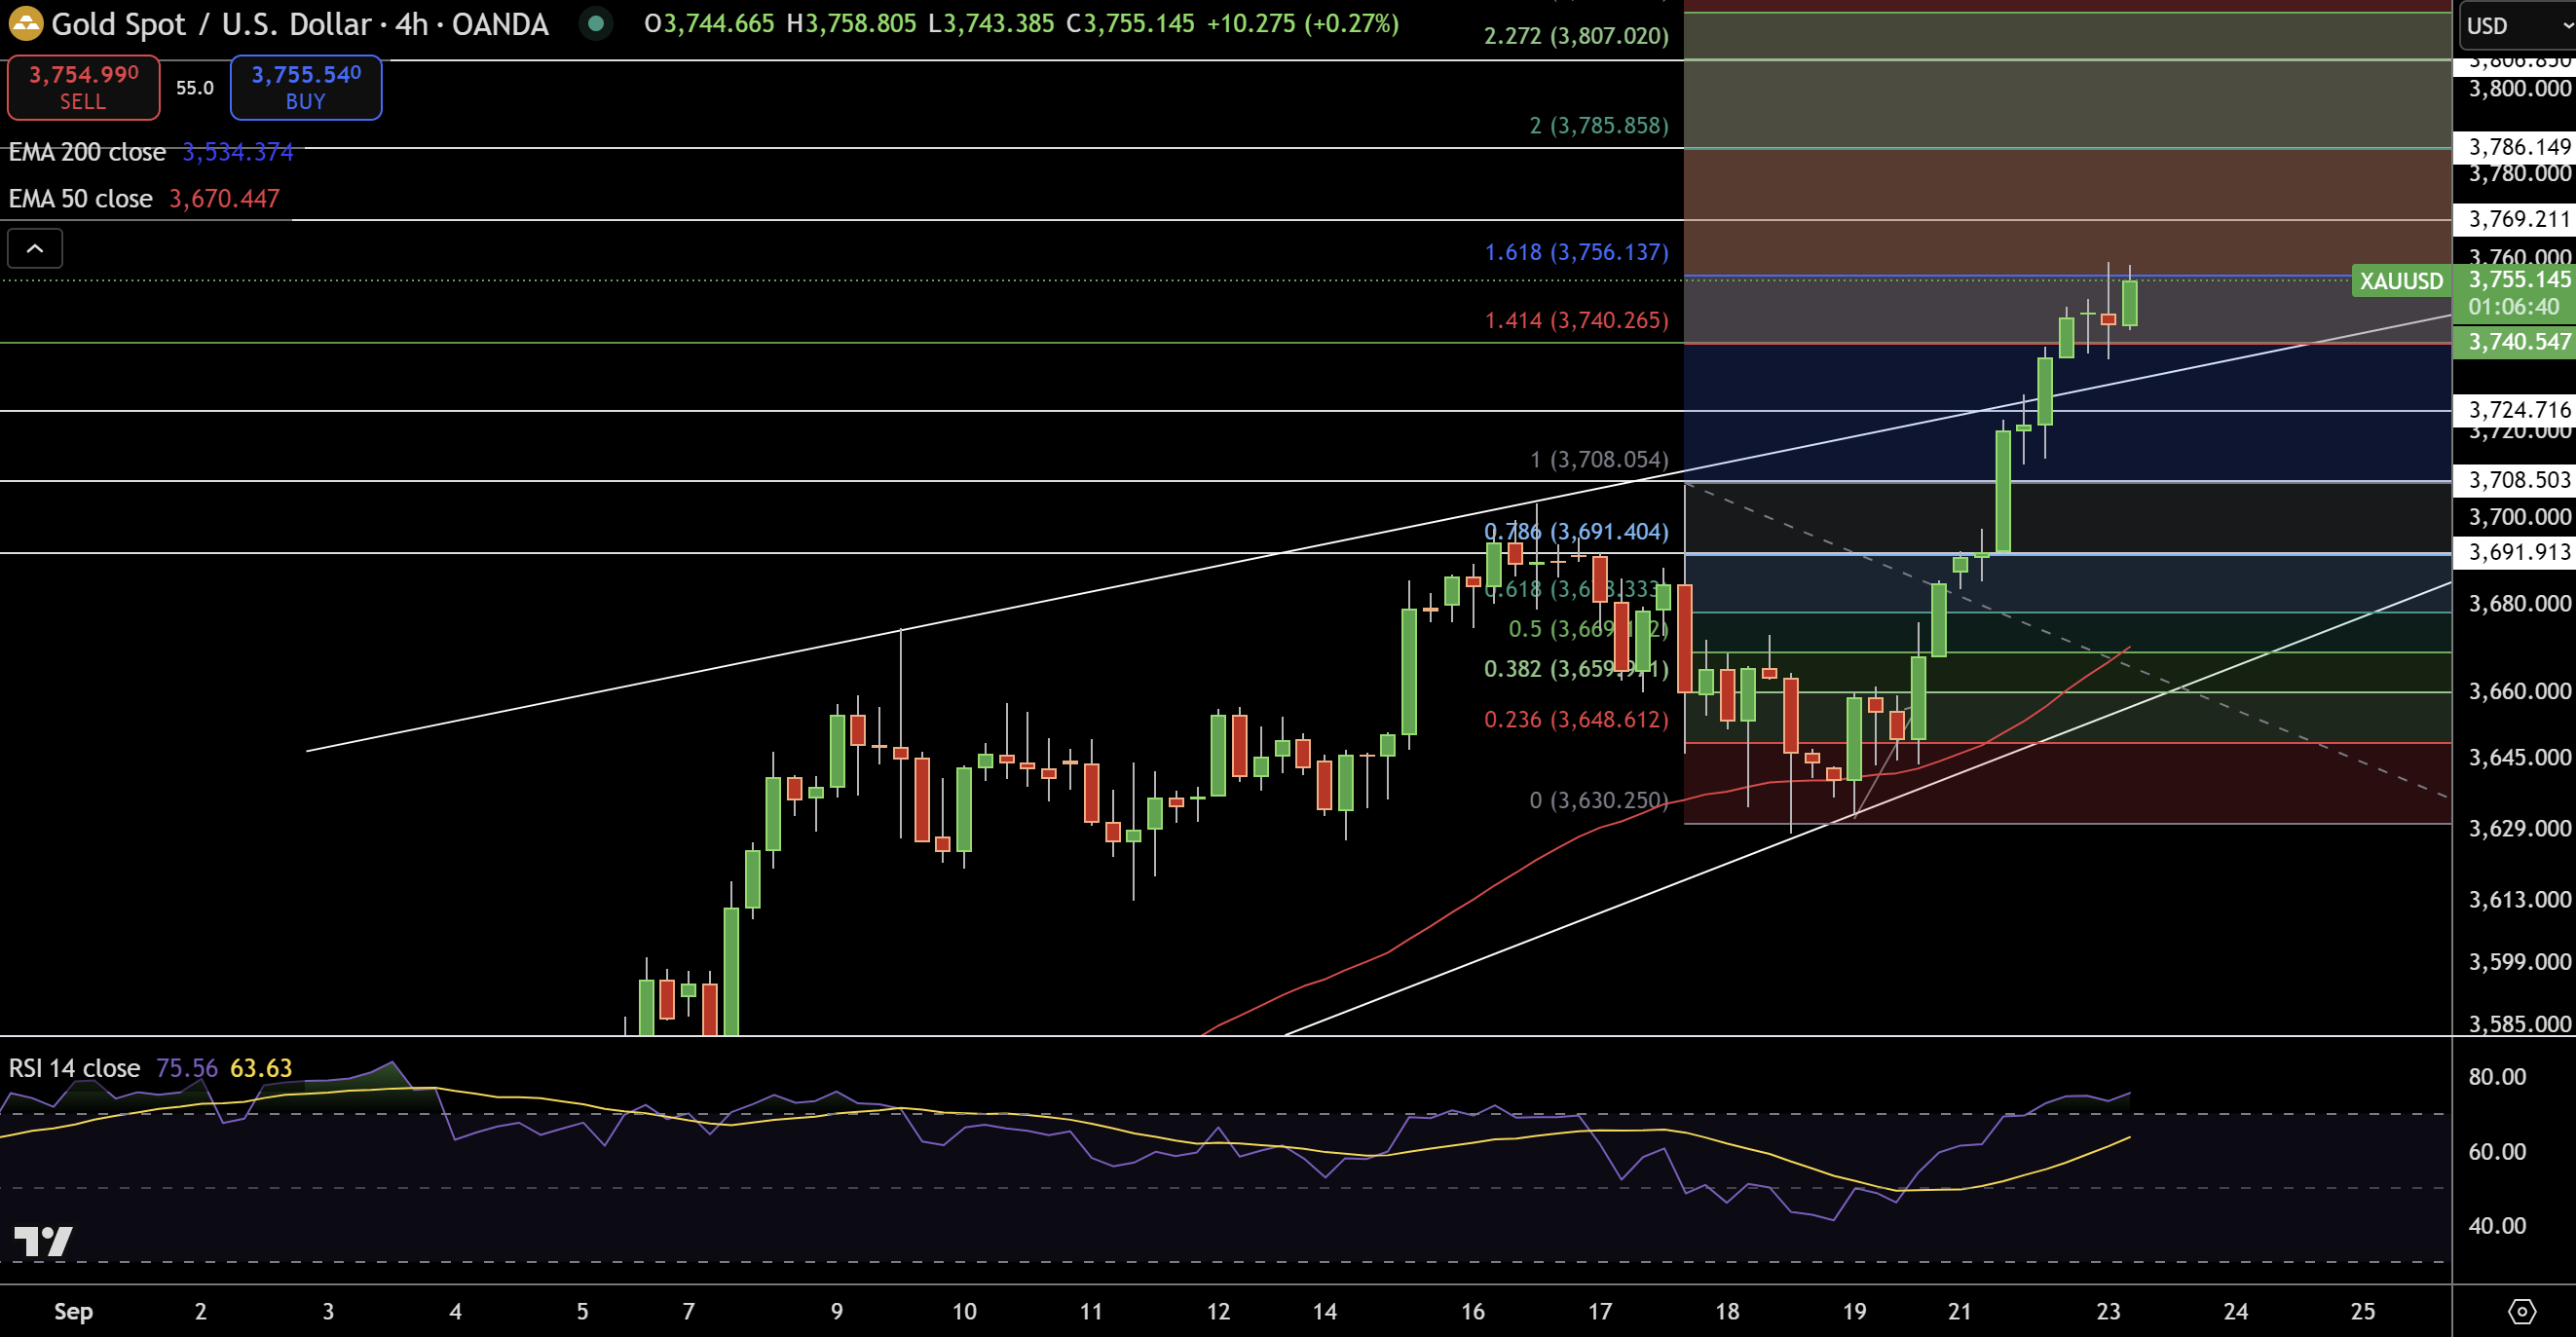Image resolution: width=2576 pixels, height=1337 pixels.
Task: Click the XAUUSD price label tag
Action: coord(2401,281)
